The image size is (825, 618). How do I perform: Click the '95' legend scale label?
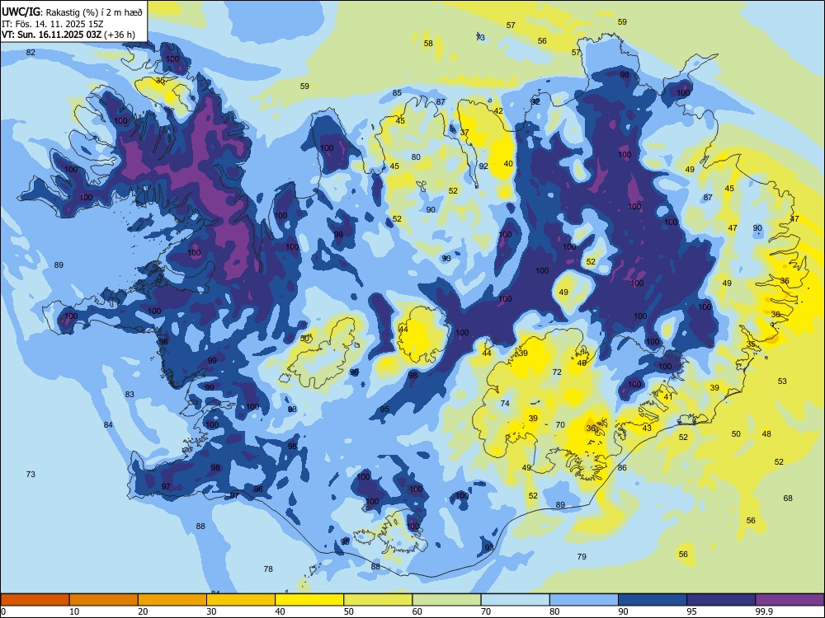692,611
